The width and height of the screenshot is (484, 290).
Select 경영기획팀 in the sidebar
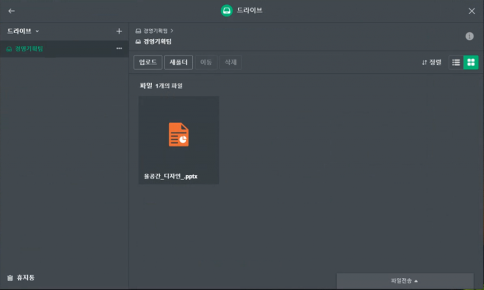tap(28, 49)
